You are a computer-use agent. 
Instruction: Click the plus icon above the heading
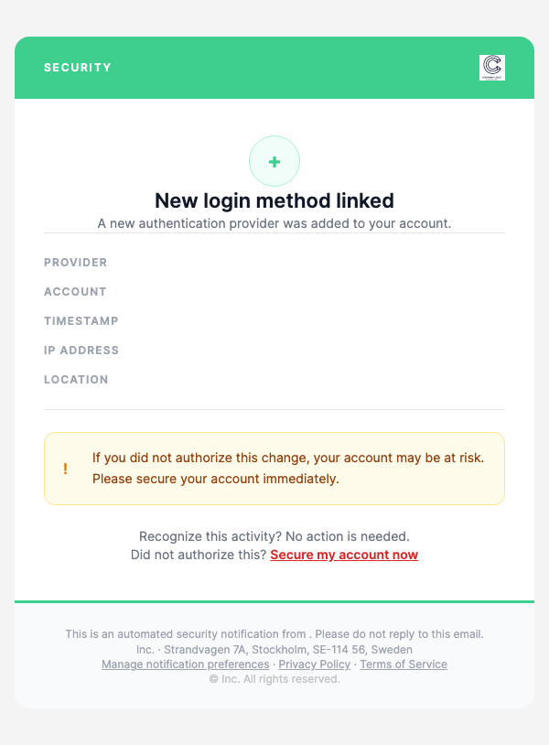point(274,161)
